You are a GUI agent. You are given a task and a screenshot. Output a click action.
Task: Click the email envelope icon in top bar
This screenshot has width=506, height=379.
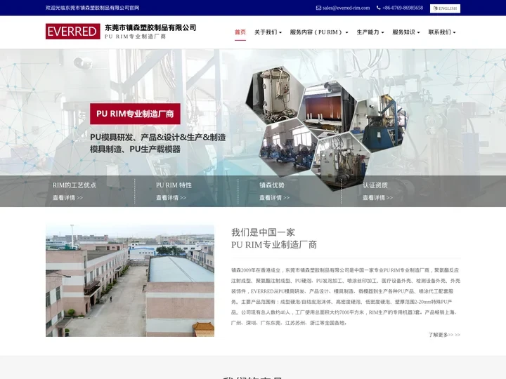click(318, 8)
